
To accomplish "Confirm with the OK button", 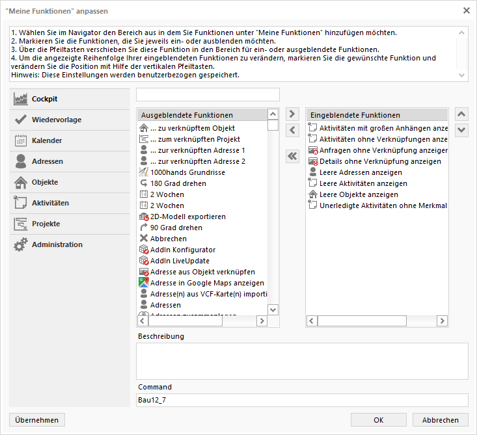I will pyautogui.click(x=379, y=420).
